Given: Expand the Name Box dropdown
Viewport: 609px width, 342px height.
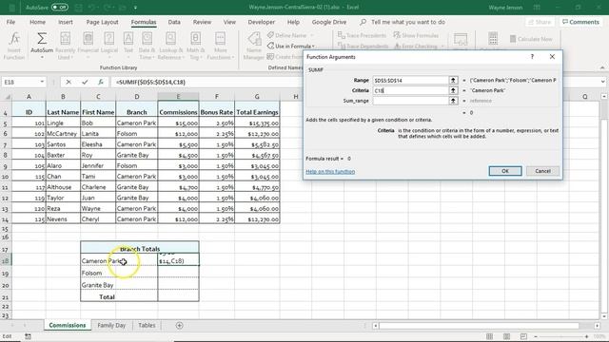Looking at the screenshot, I should 42,82.
